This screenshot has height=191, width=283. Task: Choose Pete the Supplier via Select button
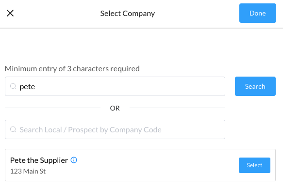(254, 165)
